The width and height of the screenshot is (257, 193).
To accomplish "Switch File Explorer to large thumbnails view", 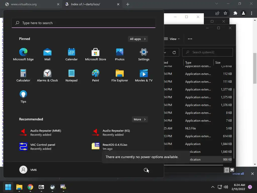I will pos(232,170).
